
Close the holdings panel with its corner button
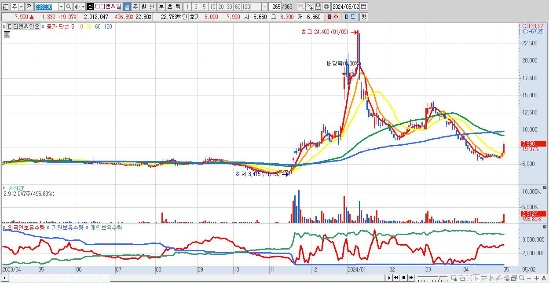(x=545, y=227)
